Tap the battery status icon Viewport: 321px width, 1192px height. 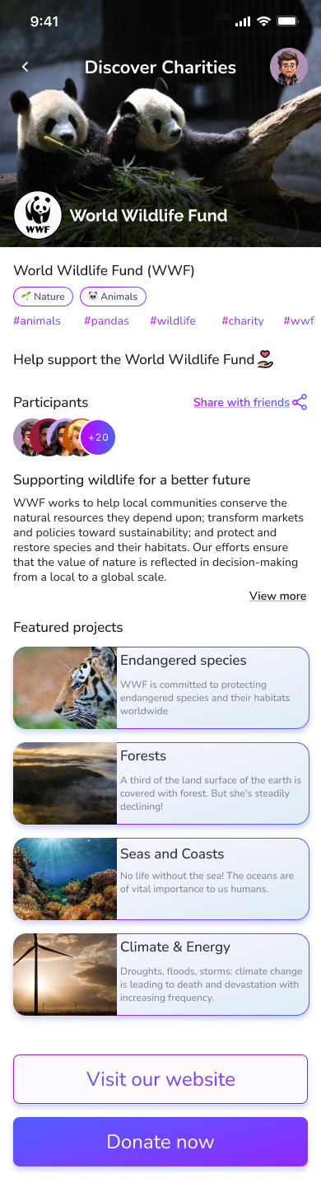(x=287, y=21)
